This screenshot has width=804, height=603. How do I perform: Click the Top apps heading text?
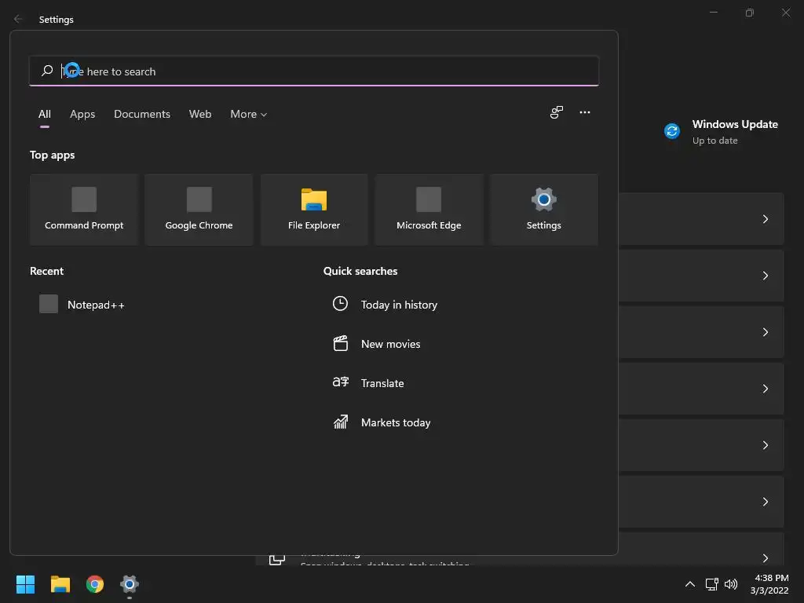[53, 155]
